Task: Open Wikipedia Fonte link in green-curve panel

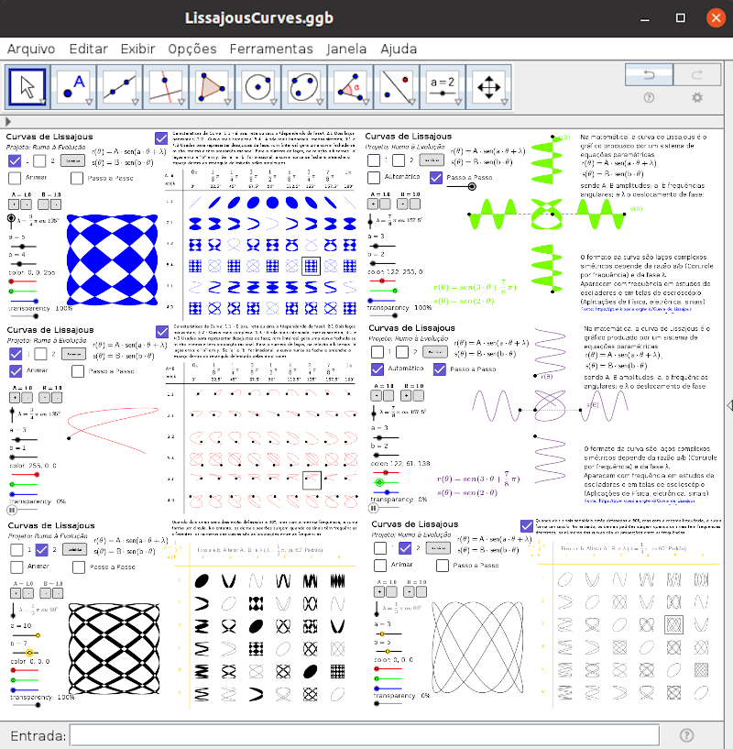Action: tap(636, 309)
